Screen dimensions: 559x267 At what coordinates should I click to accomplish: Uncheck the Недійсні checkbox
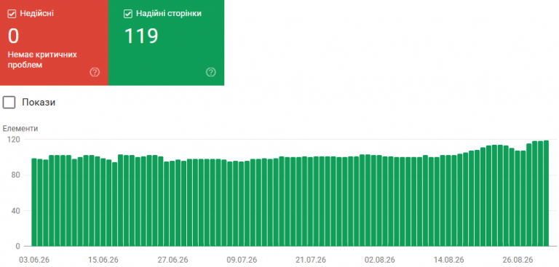pos(12,14)
